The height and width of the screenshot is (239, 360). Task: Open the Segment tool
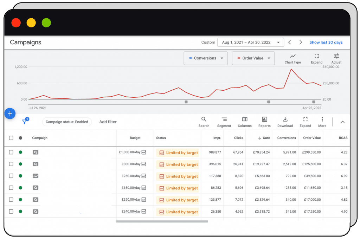pyautogui.click(x=224, y=122)
